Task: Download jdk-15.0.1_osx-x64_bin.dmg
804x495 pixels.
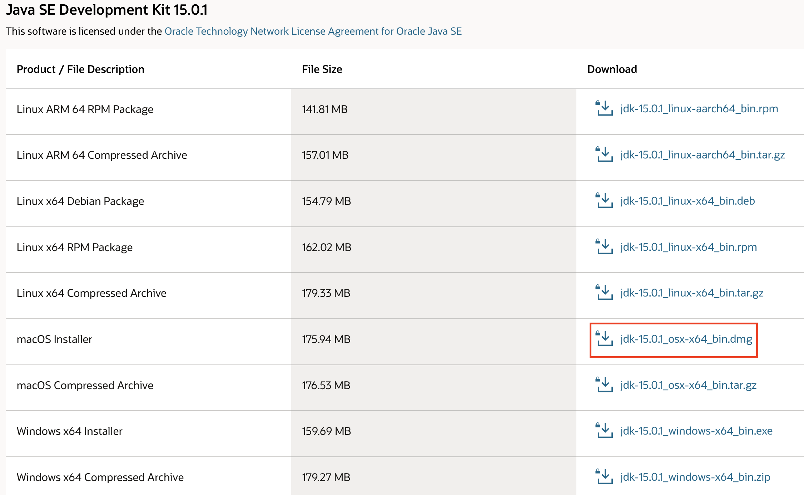Action: point(686,339)
